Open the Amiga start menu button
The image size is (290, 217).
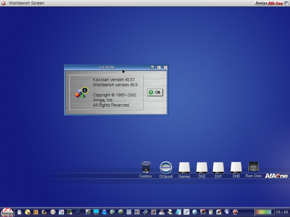click(x=7, y=212)
